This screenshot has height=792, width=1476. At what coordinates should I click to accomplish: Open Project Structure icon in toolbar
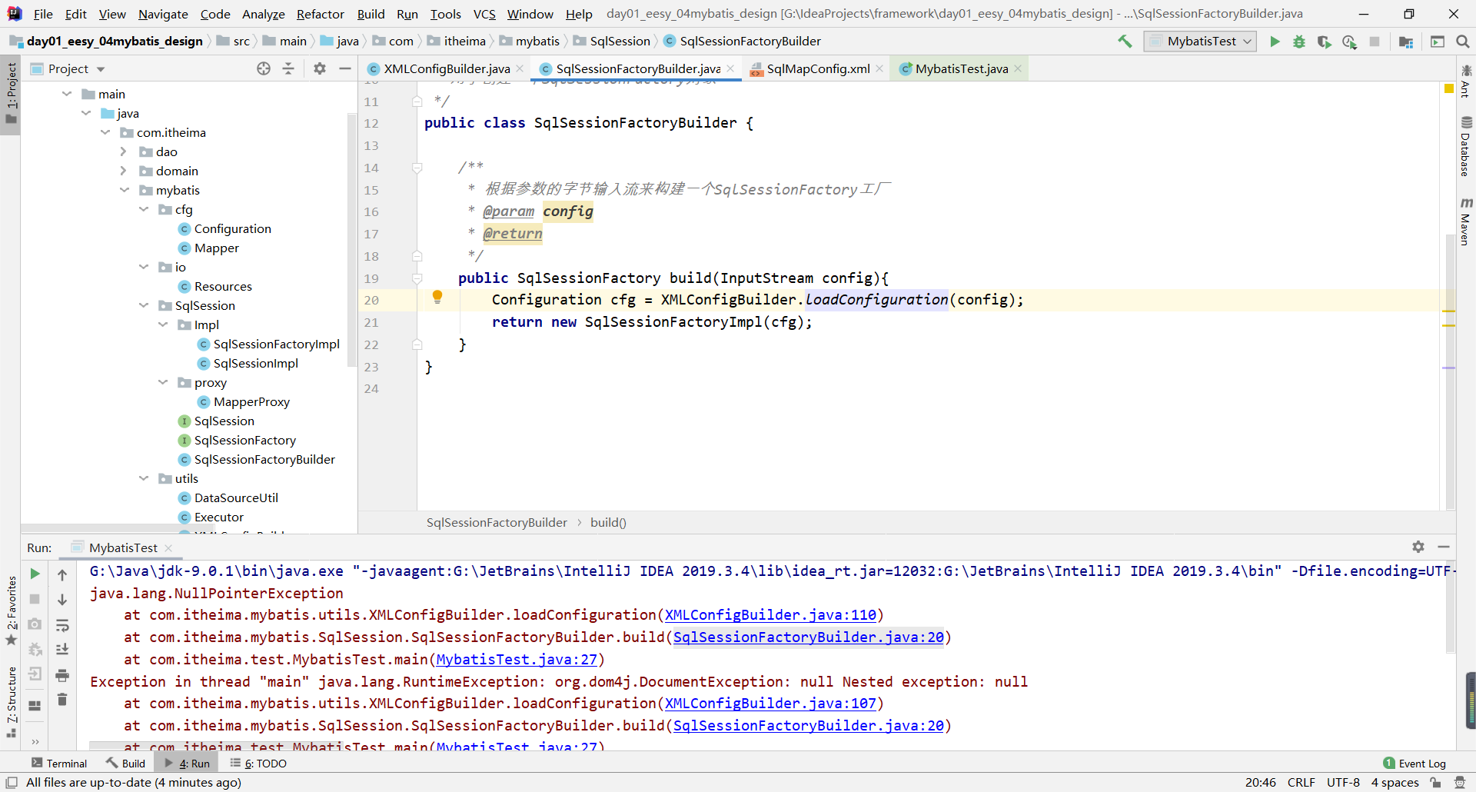tap(1406, 42)
